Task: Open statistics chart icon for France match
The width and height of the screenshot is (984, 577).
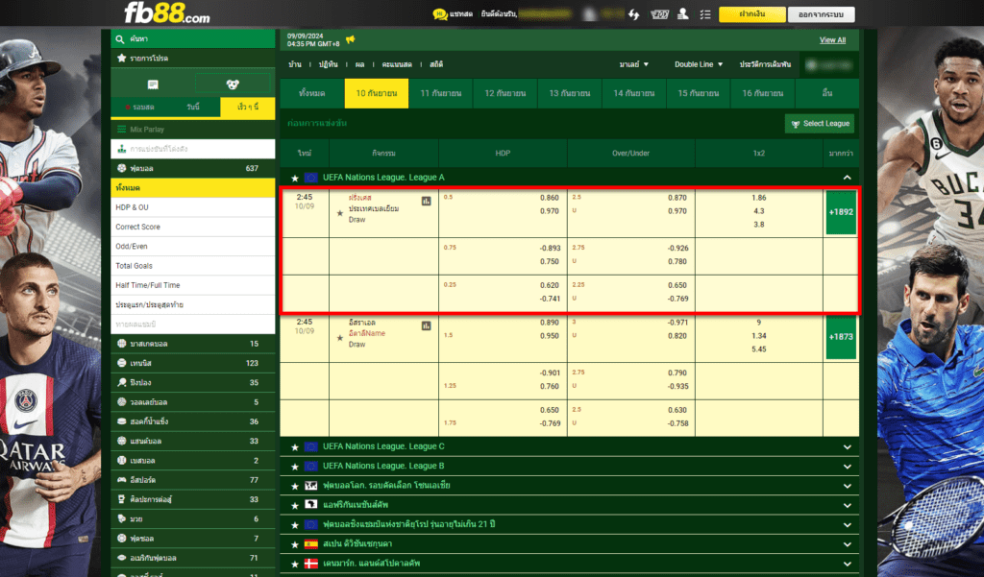Action: point(426,201)
